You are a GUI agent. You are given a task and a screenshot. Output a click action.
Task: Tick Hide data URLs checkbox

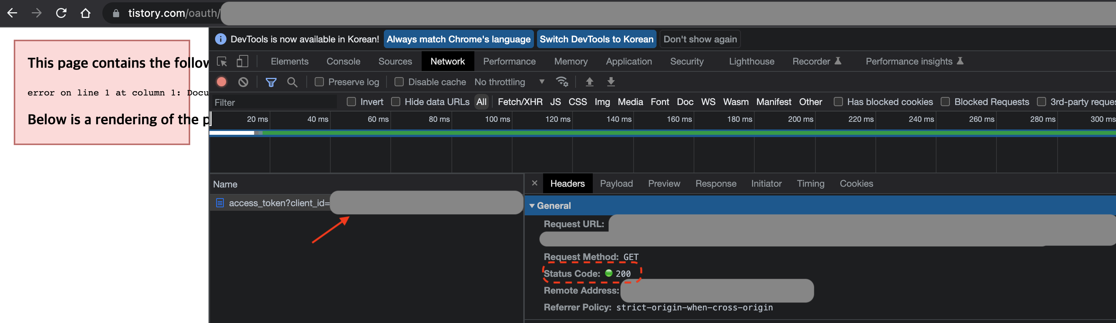(396, 102)
